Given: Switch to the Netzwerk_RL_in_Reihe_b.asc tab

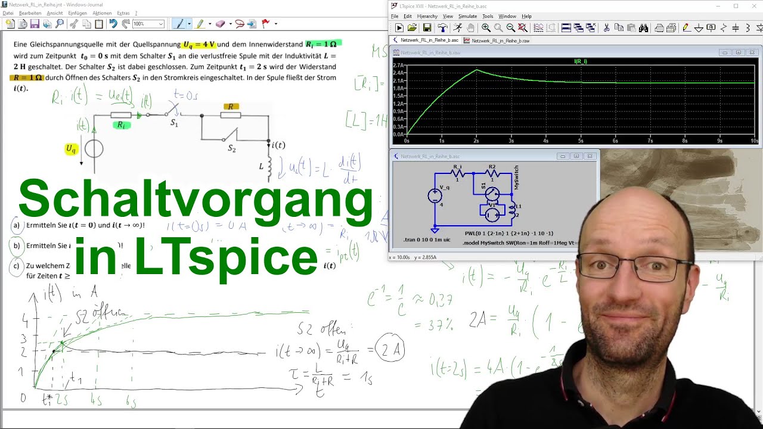Looking at the screenshot, I should (x=425, y=41).
